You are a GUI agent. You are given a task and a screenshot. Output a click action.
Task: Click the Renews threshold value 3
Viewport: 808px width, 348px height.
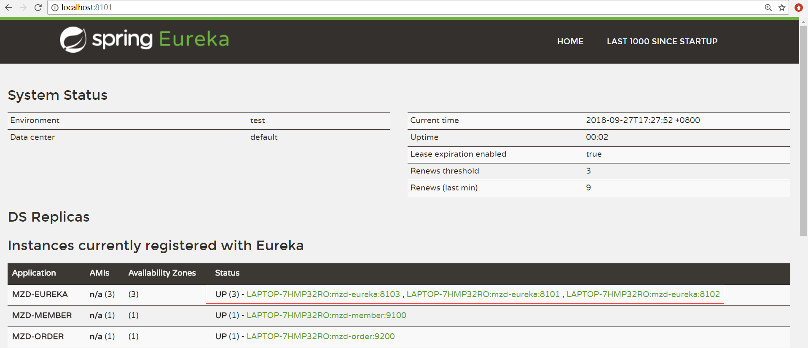588,171
